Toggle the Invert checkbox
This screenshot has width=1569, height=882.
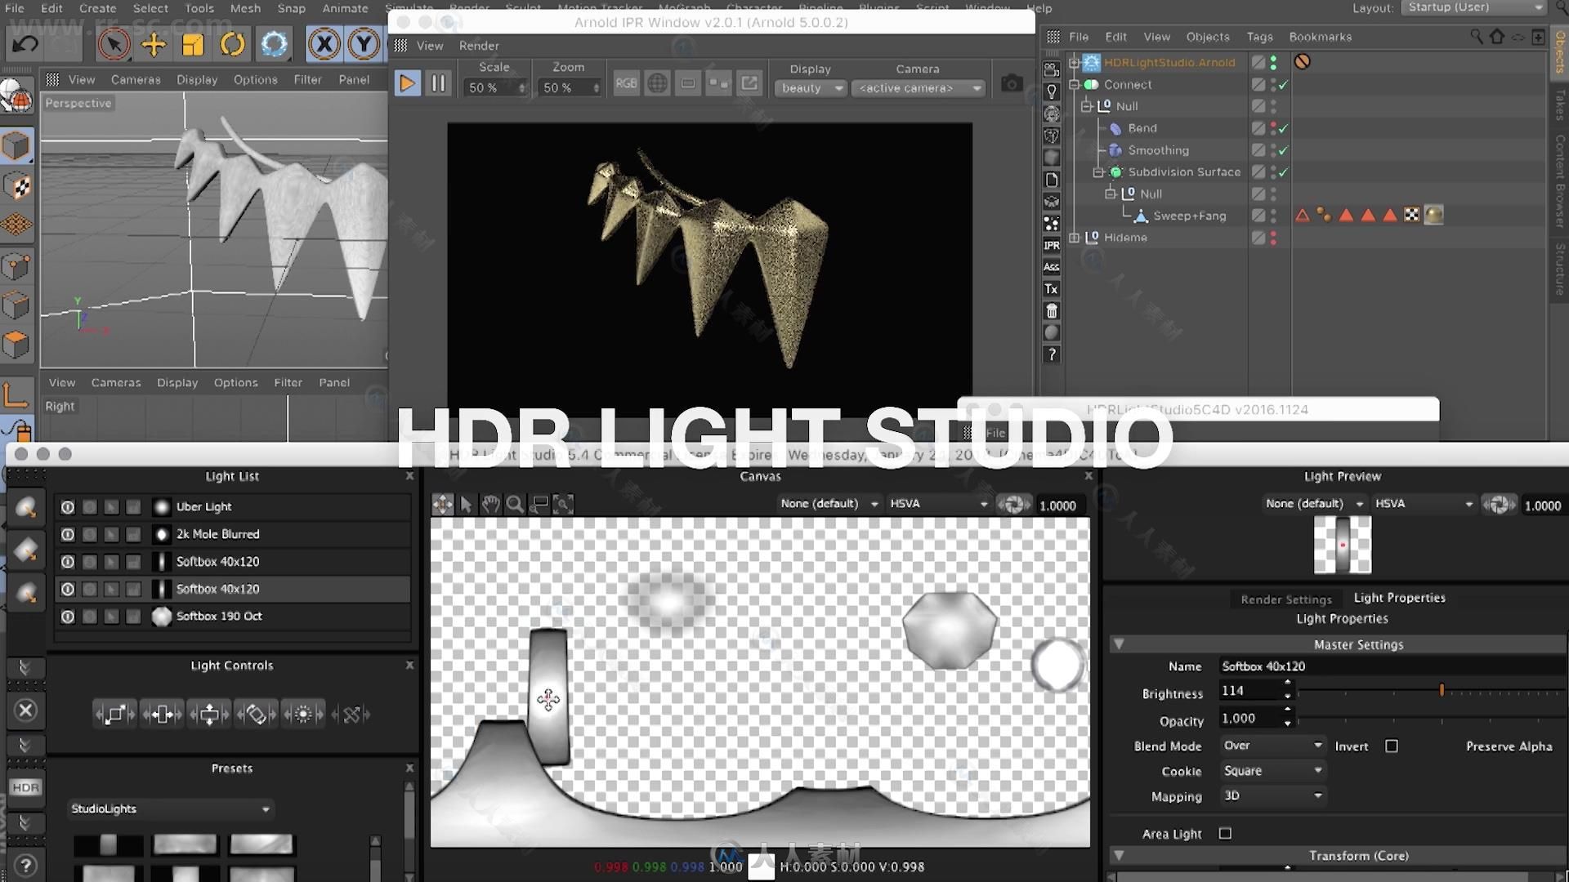point(1392,746)
